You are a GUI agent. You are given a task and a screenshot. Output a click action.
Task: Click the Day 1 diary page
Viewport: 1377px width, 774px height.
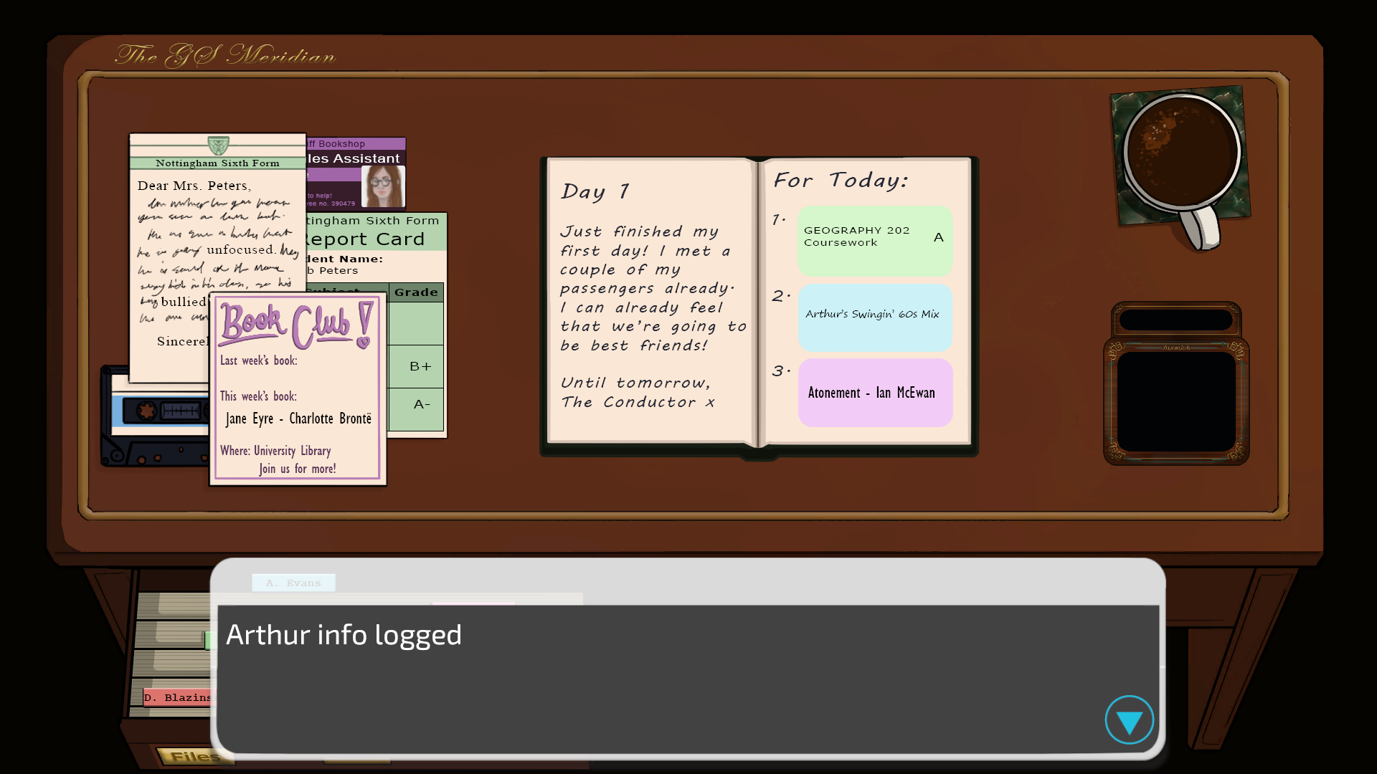[x=650, y=301]
